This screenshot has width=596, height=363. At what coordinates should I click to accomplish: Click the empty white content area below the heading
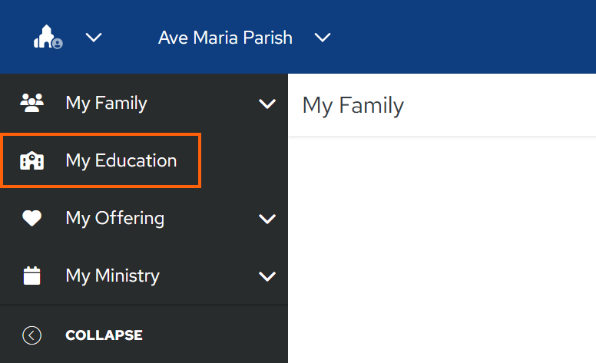pyautogui.click(x=442, y=249)
